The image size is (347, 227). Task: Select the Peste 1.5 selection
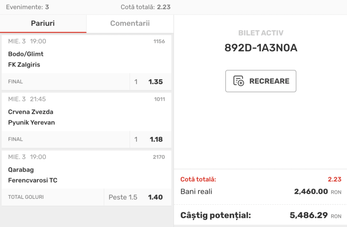pyautogui.click(x=123, y=197)
